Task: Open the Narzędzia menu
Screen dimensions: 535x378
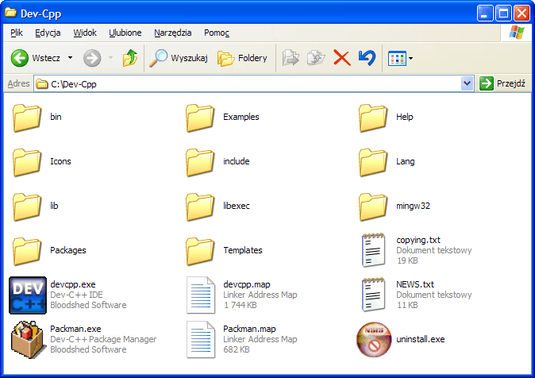Action: pos(172,33)
